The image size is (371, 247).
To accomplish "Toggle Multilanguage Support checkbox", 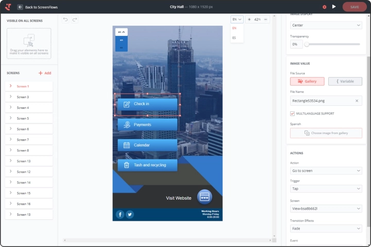I will click(x=293, y=113).
